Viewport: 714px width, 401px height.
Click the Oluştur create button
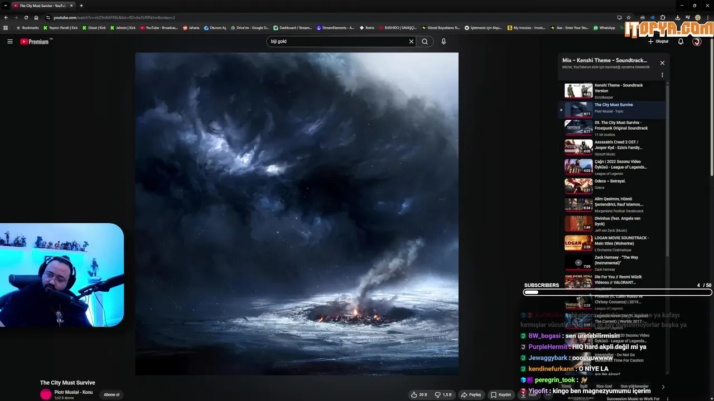click(x=658, y=41)
